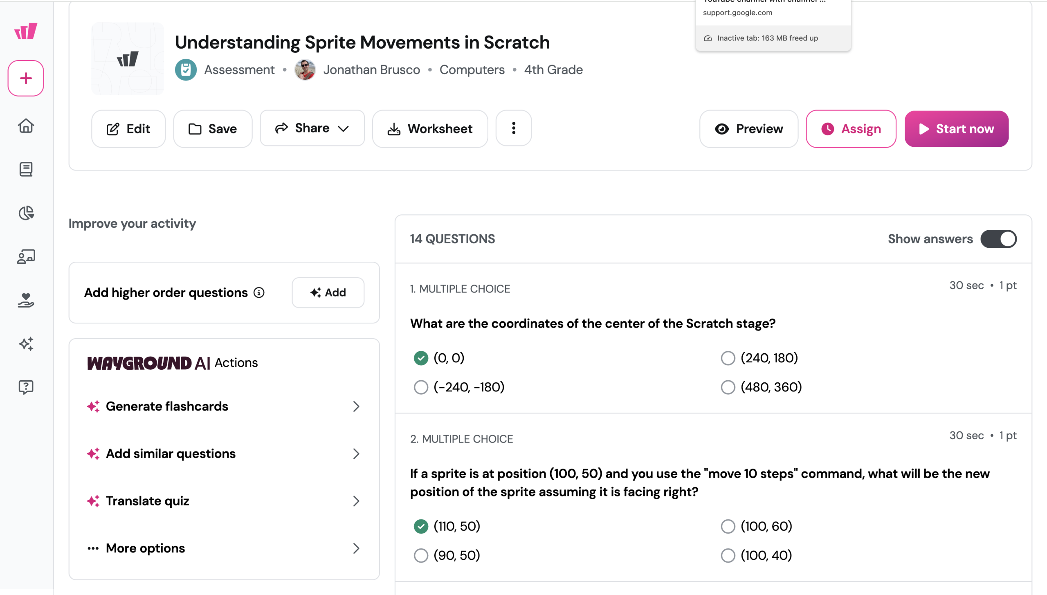Open the reports pie chart icon

click(x=26, y=213)
